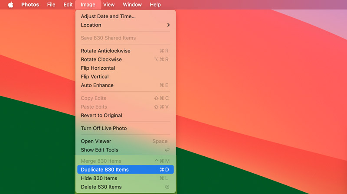The image size is (347, 194).
Task: Select Copy Edits entry
Action: click(x=125, y=98)
